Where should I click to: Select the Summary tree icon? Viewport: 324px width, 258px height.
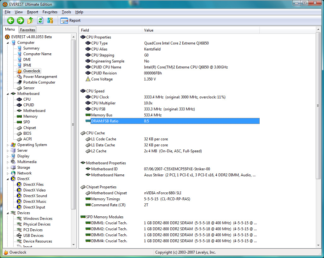click(x=20, y=48)
